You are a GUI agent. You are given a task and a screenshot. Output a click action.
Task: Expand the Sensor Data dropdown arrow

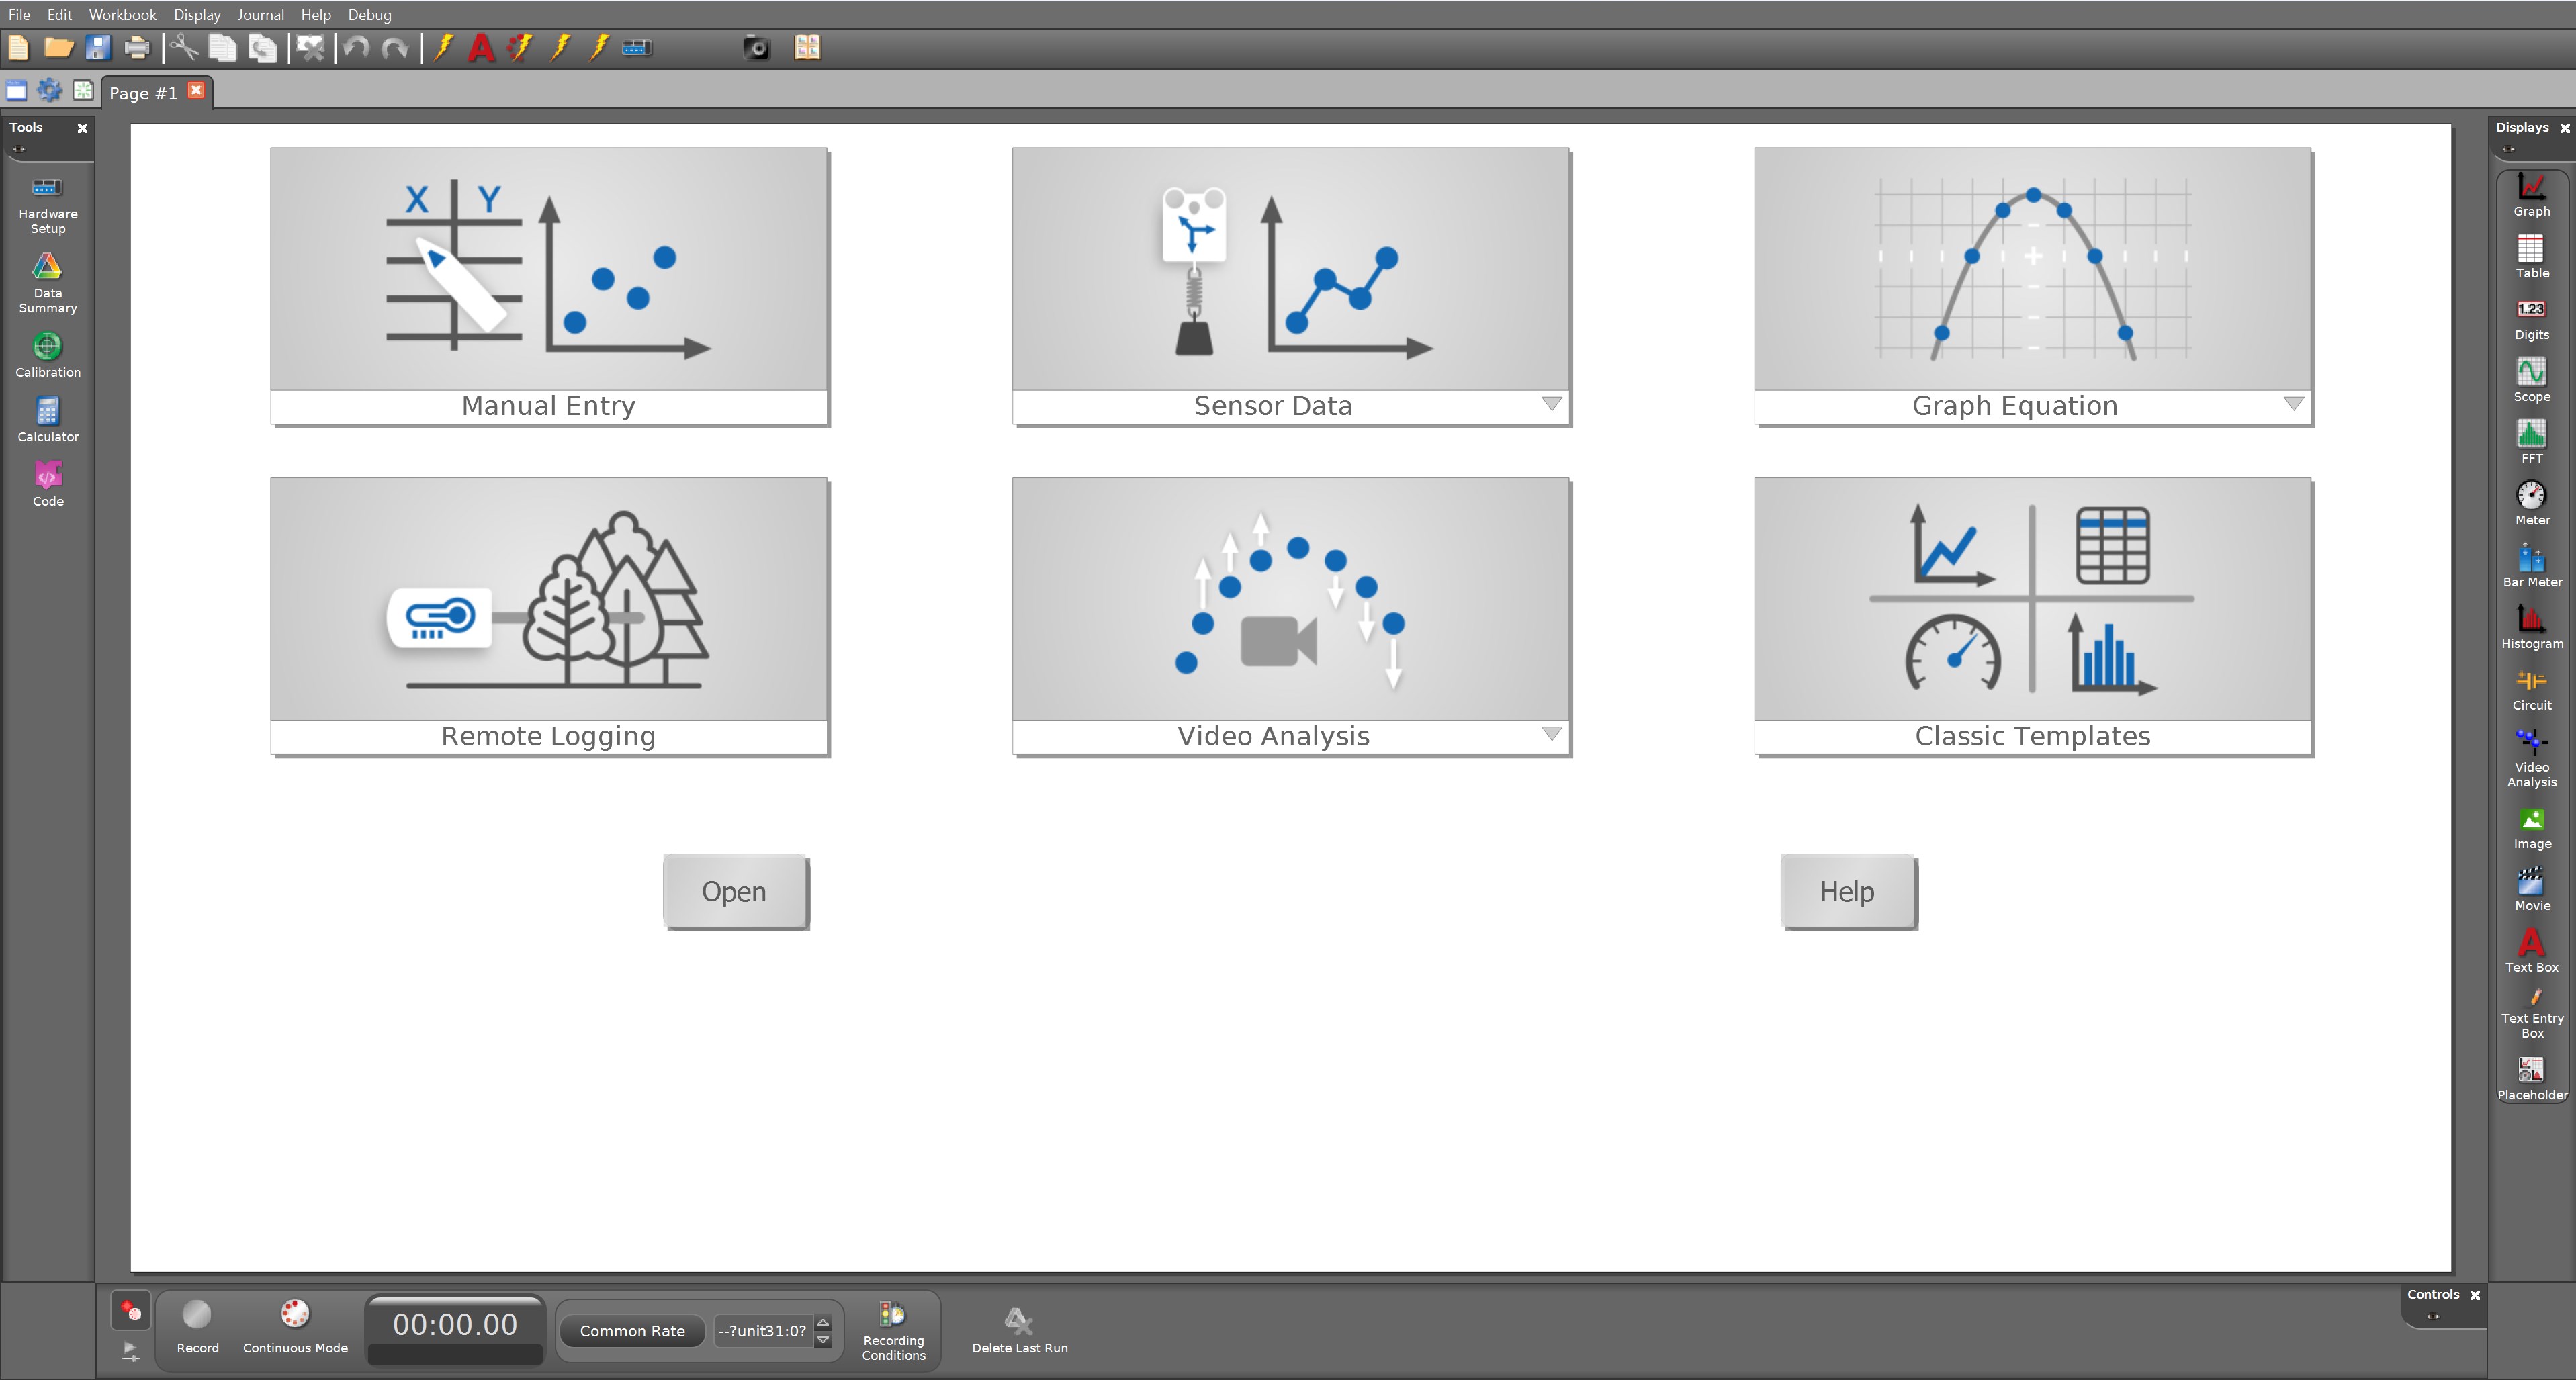click(1551, 404)
